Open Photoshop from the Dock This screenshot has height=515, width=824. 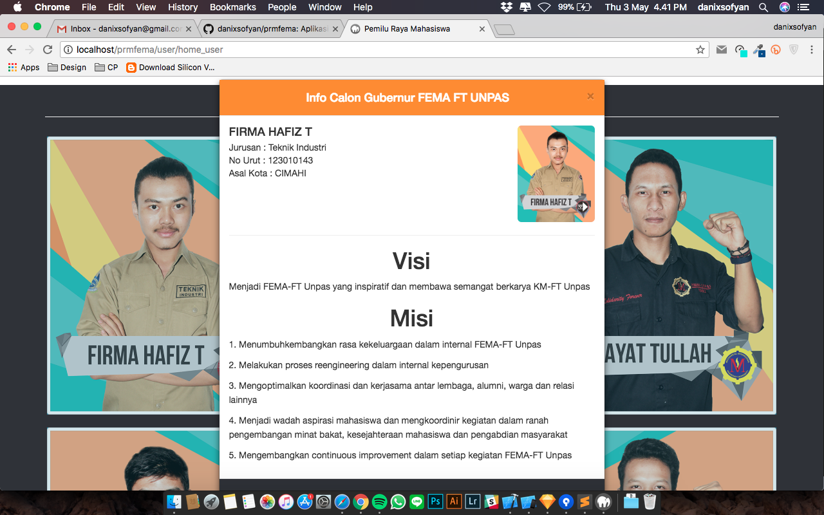(435, 501)
